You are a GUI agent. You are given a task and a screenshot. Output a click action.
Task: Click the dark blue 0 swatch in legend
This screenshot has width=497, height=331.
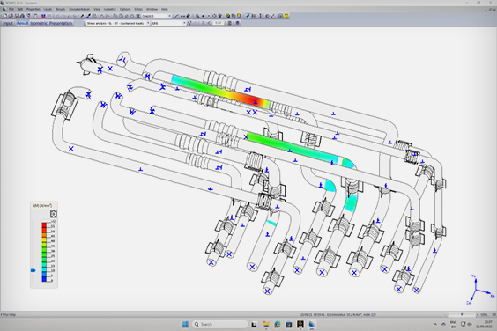point(44,279)
